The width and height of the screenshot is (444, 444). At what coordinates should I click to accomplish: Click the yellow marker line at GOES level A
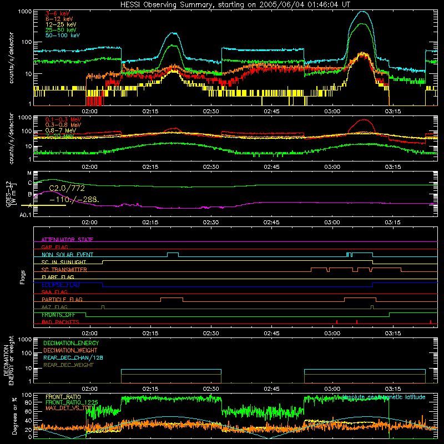(x=43, y=205)
